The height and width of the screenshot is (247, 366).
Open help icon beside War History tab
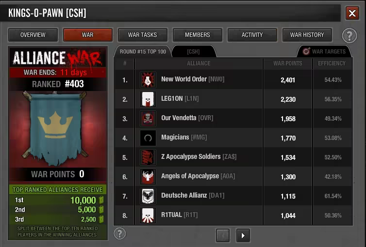(349, 36)
